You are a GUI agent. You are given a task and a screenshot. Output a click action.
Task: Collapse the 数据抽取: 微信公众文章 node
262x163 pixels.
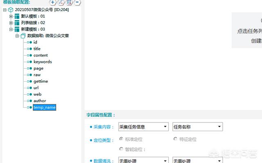click(17, 36)
